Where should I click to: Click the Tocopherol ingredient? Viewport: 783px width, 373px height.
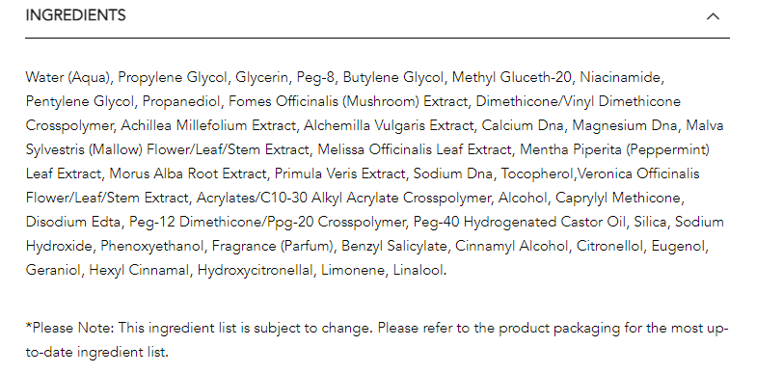click(x=538, y=173)
